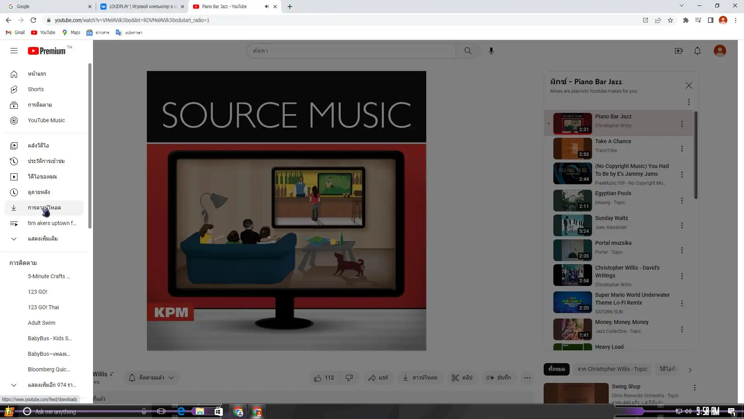Select the Christopher Willis - Topic filter chip

pos(612,369)
